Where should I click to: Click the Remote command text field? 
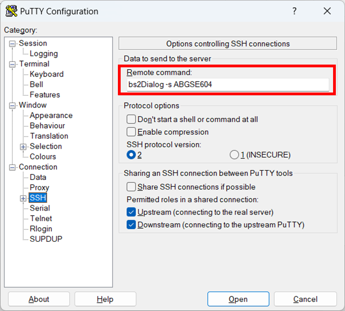click(228, 84)
